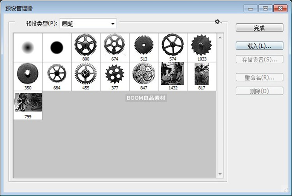Pick the machinery photo brush 1432
292x196 pixels.
tap(172, 74)
